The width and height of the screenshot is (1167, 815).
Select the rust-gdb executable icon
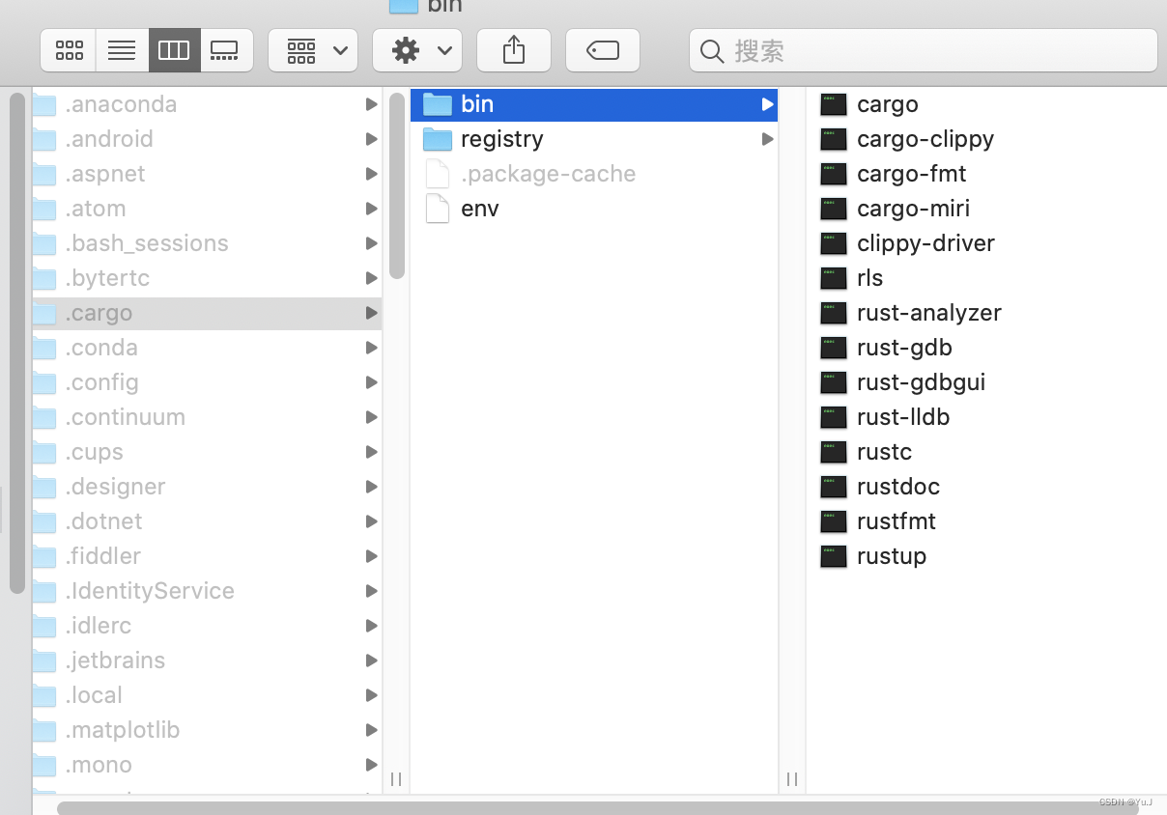point(834,348)
